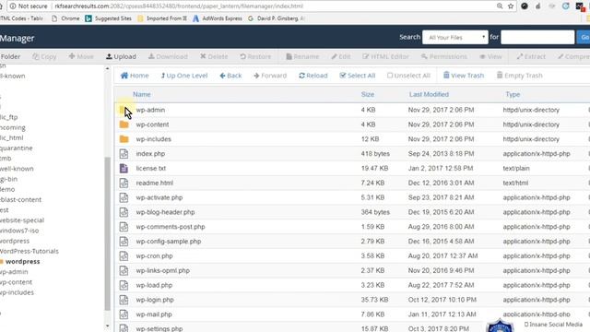590x332 pixels.
Task: Click the Upload toolbar button
Action: pos(121,56)
